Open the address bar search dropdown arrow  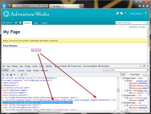(42, 6)
